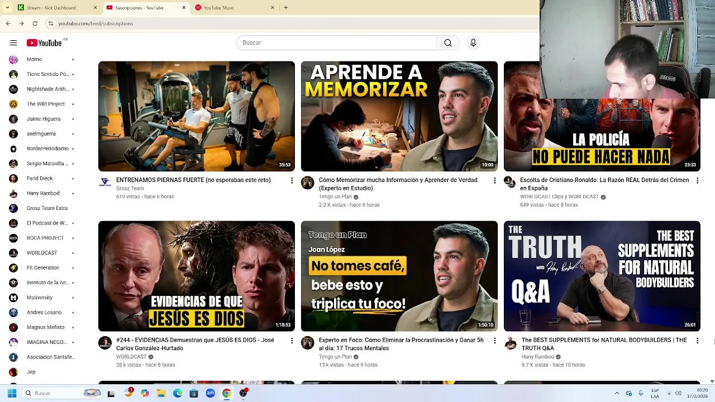Start voice search with microphone icon
This screenshot has height=402, width=715.
tap(473, 43)
